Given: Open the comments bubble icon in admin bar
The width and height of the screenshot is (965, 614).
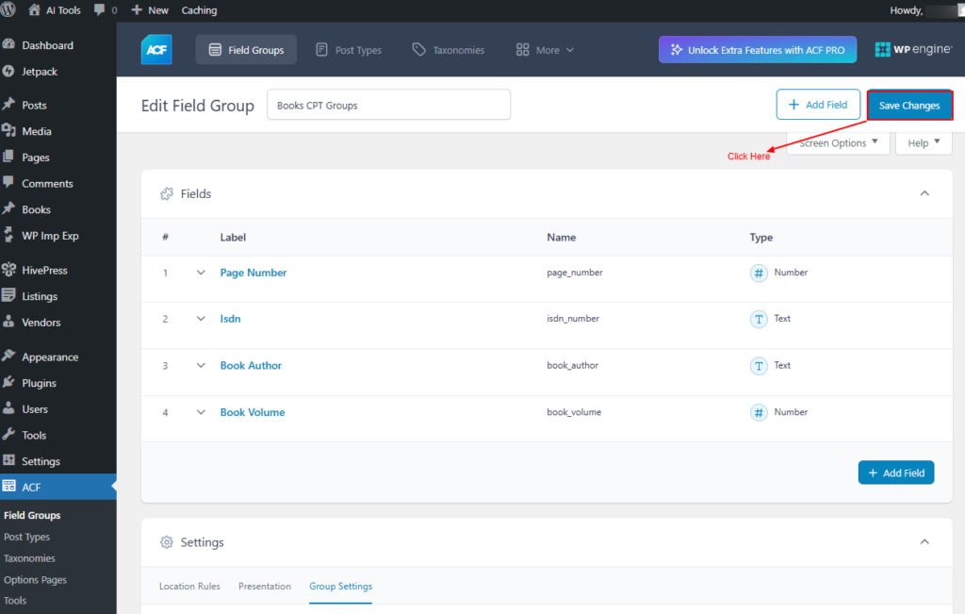Looking at the screenshot, I should tap(100, 10).
